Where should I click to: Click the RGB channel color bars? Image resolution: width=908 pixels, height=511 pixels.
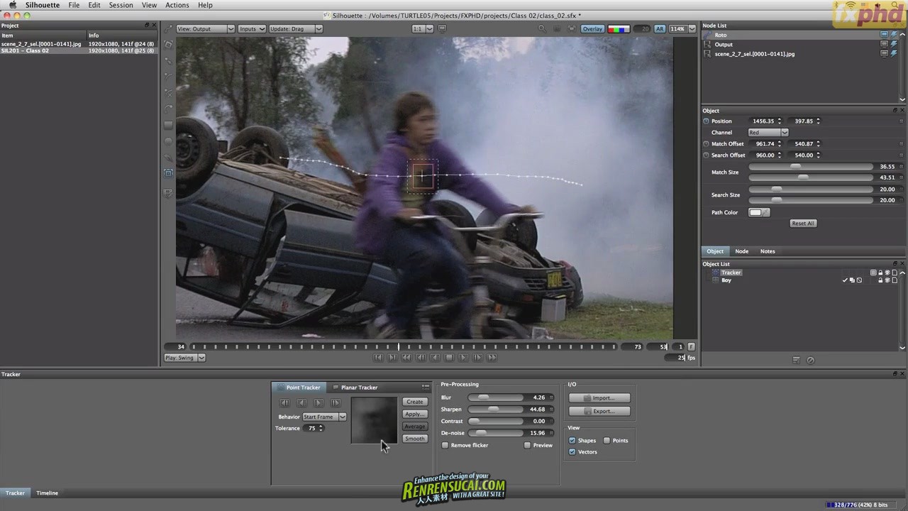tap(619, 29)
